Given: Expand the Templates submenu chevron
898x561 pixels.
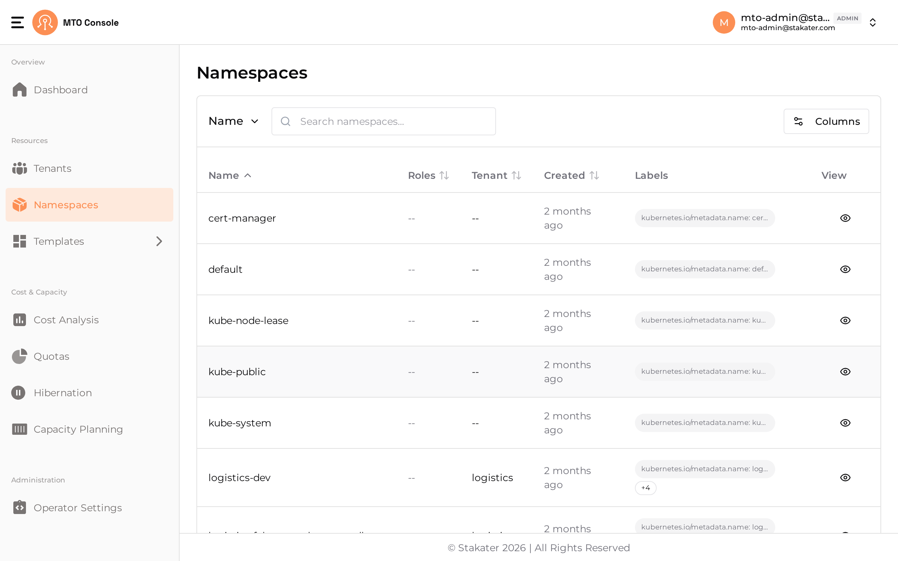Looking at the screenshot, I should click(x=159, y=241).
